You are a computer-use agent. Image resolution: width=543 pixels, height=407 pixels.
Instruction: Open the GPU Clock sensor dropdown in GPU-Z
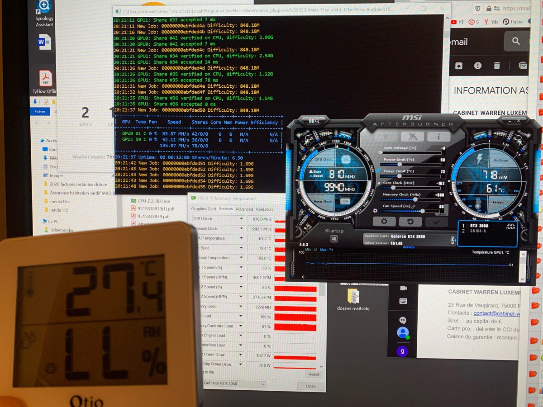tap(241, 219)
